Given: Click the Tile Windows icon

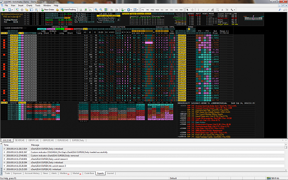Looking at the screenshot, I should pyautogui.click(x=106, y=10).
